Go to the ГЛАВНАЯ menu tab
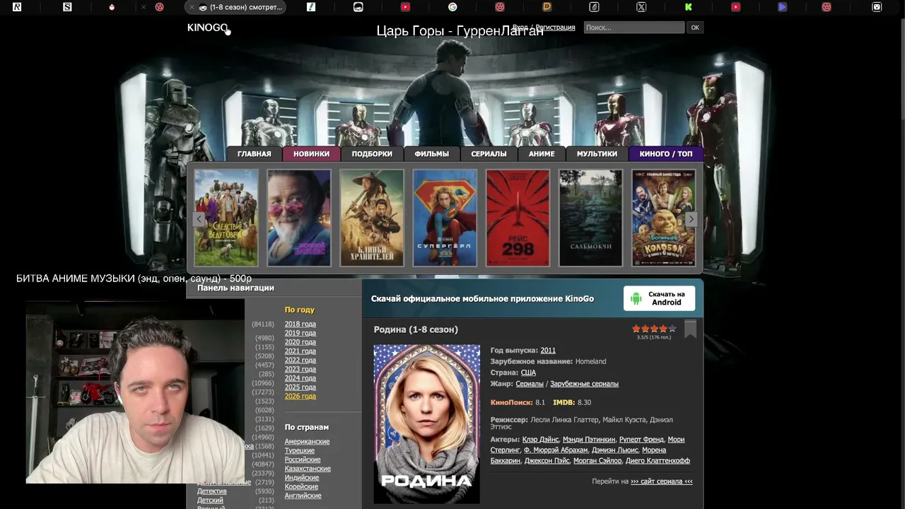This screenshot has height=509, width=905. tap(254, 153)
